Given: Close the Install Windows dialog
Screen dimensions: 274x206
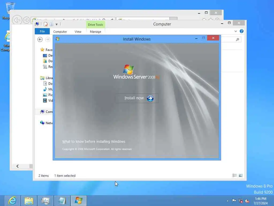Looking at the screenshot, I should (213, 38).
